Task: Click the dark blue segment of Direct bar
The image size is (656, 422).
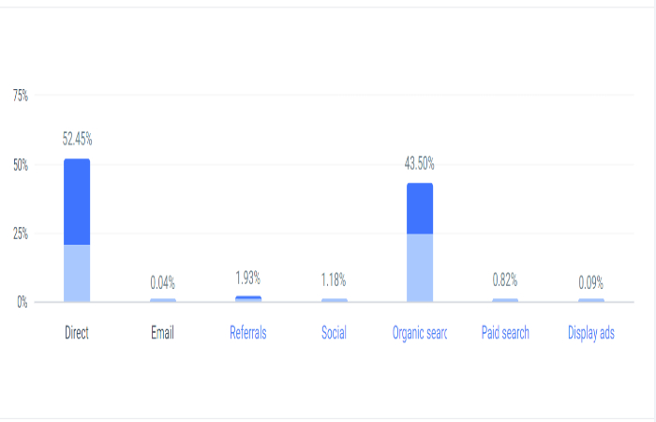Action: [77, 202]
